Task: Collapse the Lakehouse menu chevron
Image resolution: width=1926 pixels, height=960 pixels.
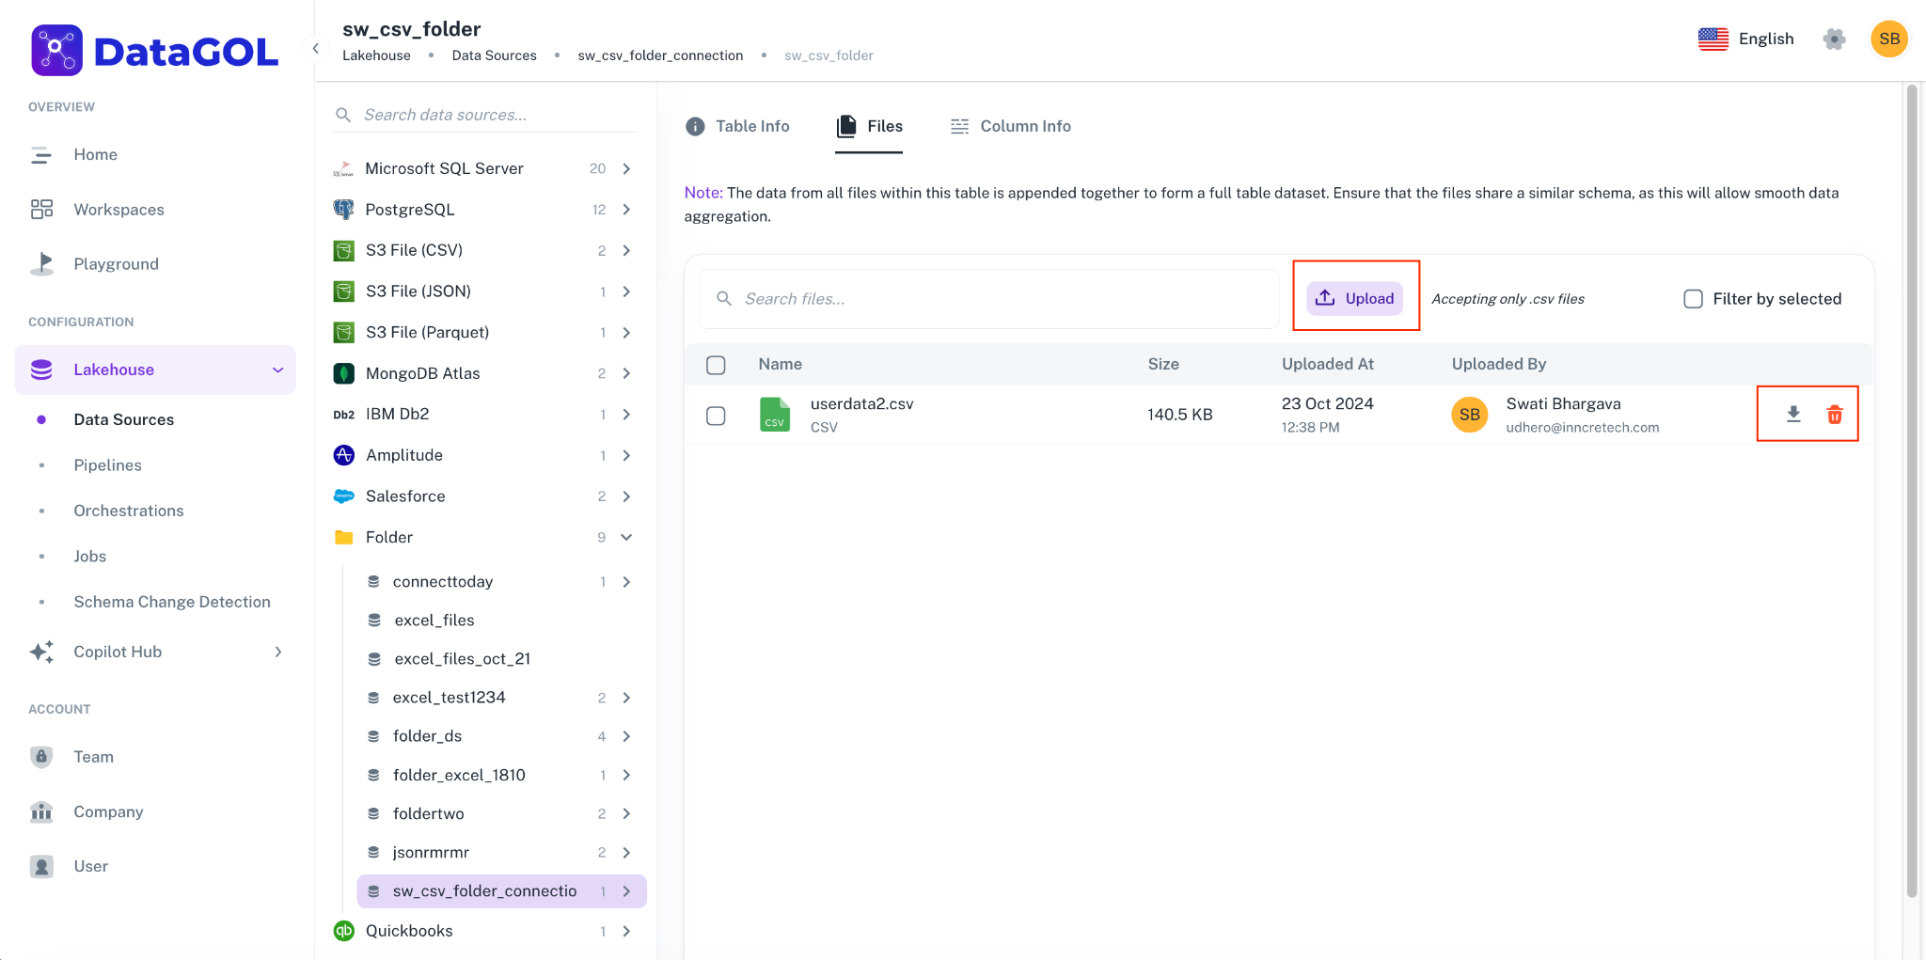Action: (277, 370)
